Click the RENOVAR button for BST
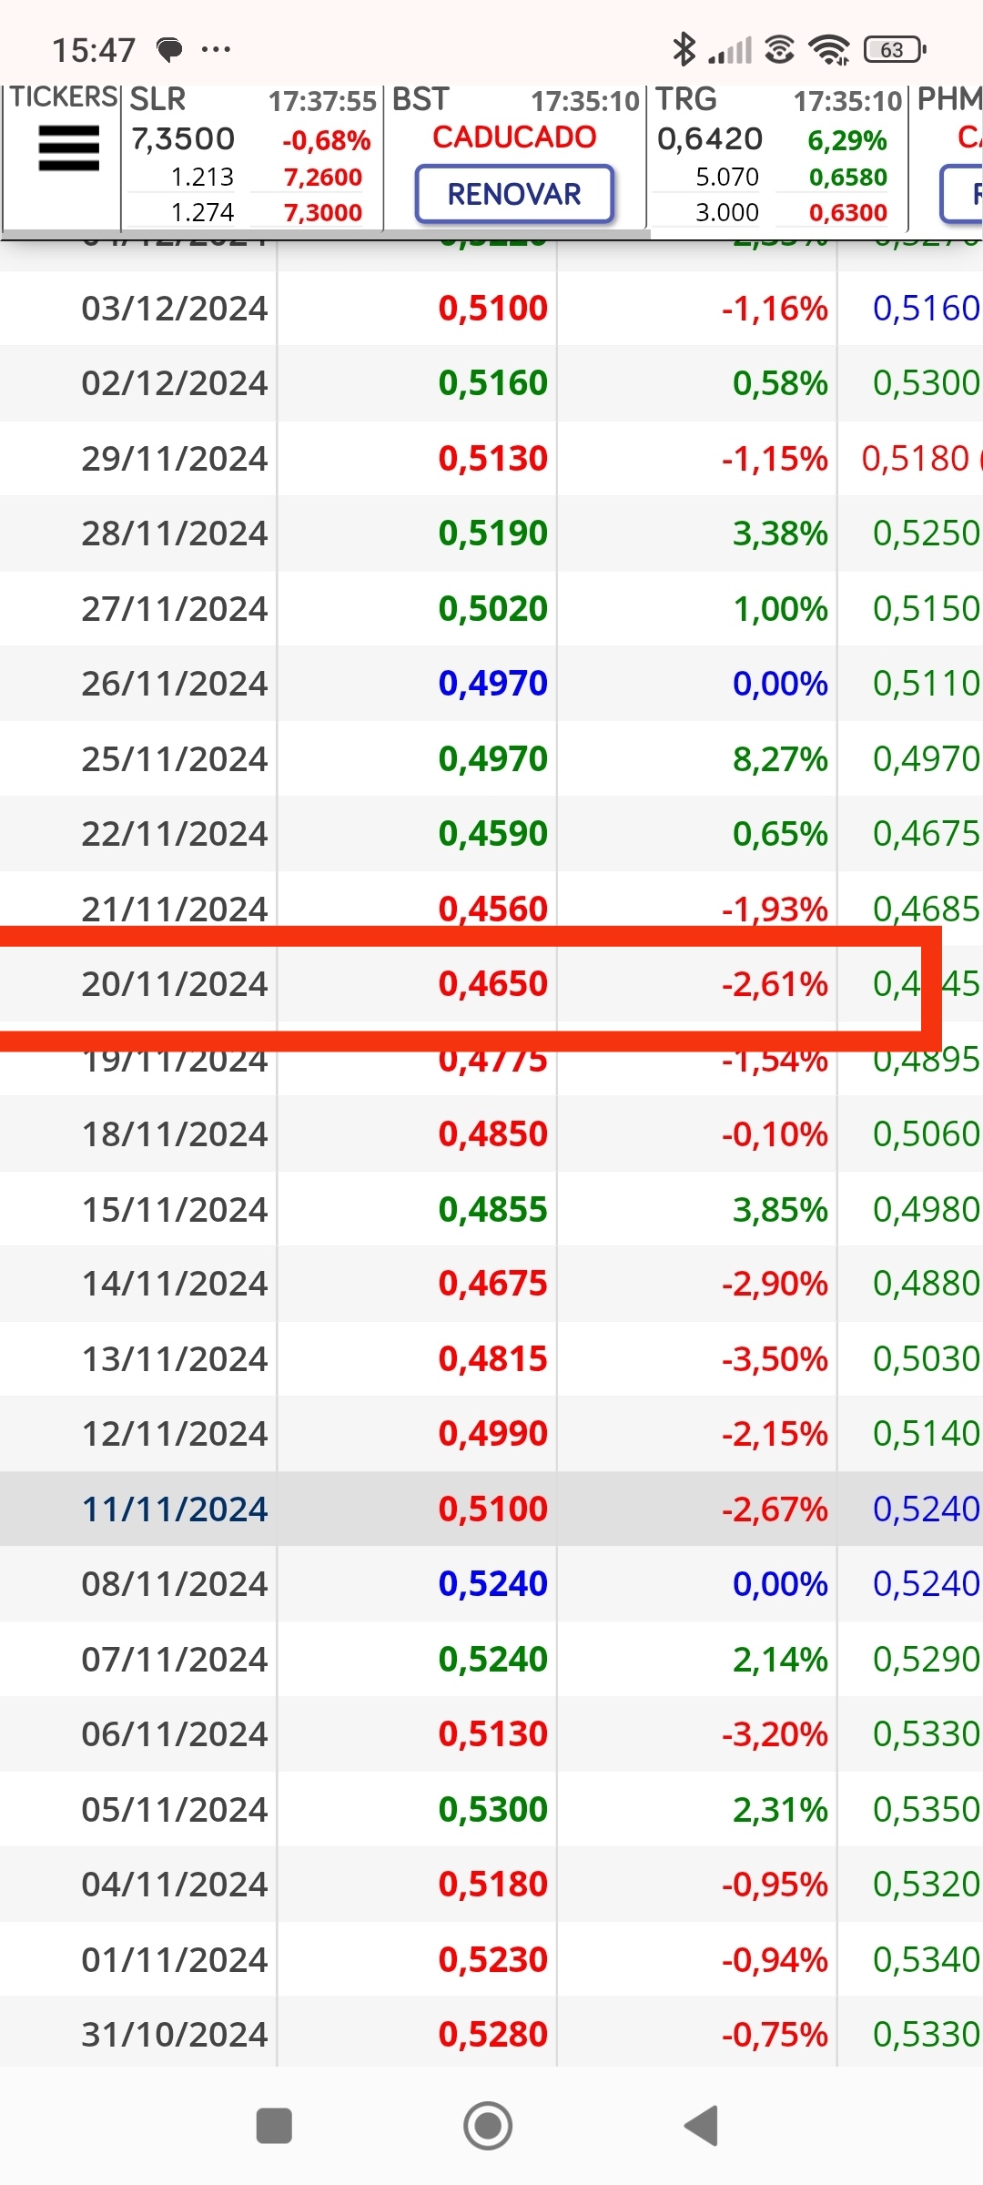This screenshot has width=983, height=2185. point(514,194)
